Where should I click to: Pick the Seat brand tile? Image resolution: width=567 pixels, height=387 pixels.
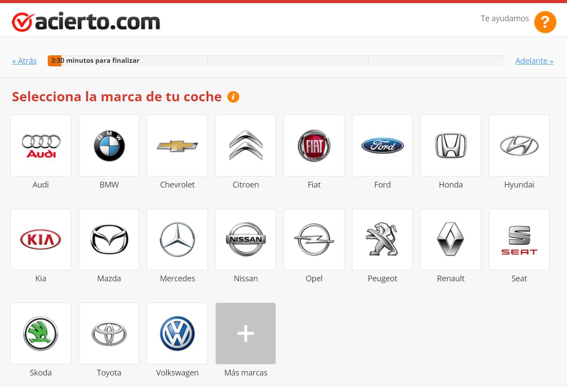click(519, 239)
